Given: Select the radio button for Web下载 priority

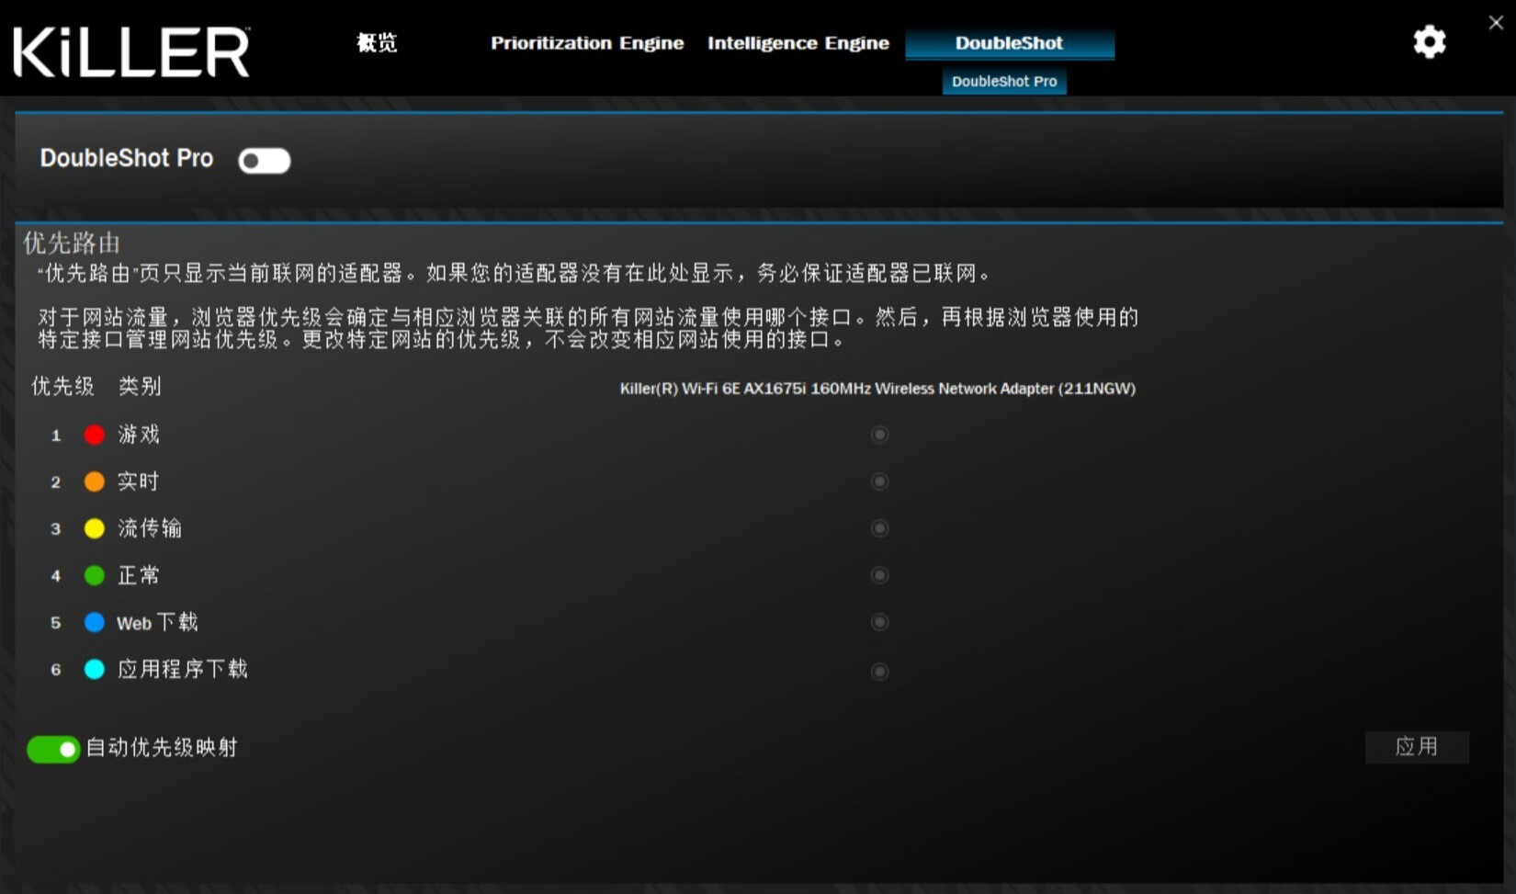Looking at the screenshot, I should [x=879, y=621].
